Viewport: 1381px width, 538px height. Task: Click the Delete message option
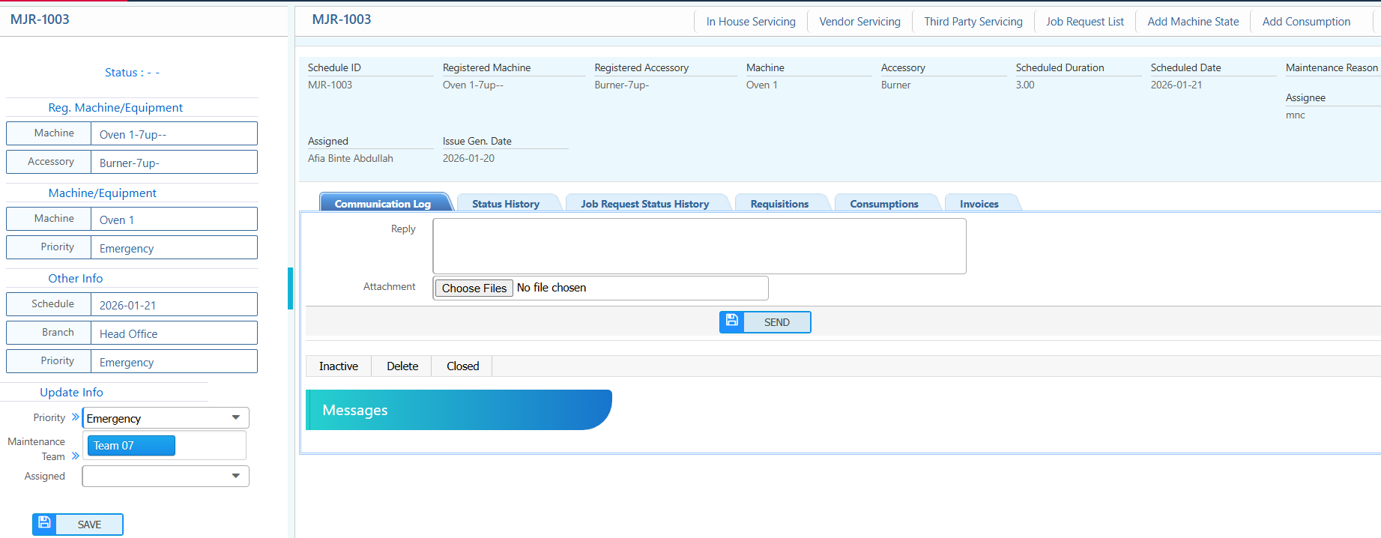[402, 366]
